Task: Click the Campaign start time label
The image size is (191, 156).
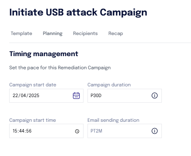Action: point(33,120)
